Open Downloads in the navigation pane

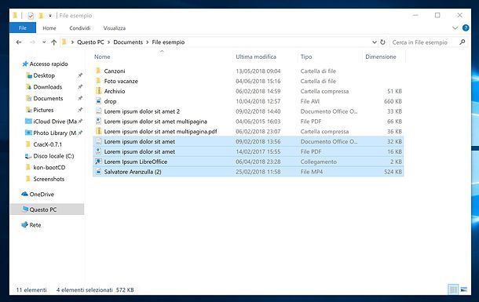(x=48, y=87)
